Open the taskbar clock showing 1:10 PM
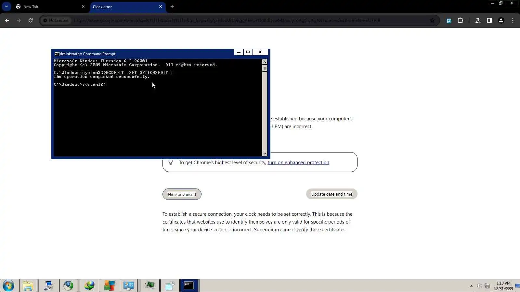This screenshot has width=520, height=292. (503, 286)
